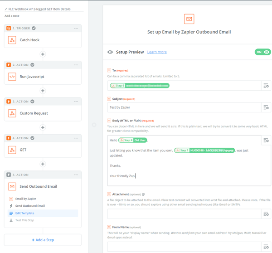Click the 1. Trigger header badge icon

coord(9,28)
